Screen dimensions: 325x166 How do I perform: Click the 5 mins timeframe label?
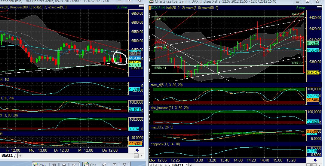click(x=301, y=8)
